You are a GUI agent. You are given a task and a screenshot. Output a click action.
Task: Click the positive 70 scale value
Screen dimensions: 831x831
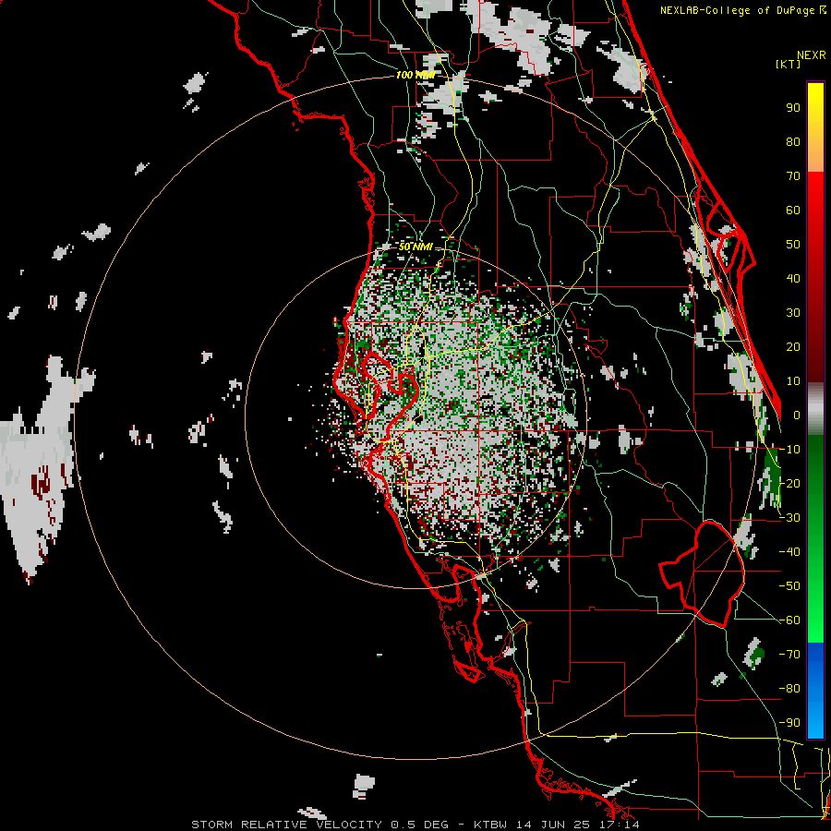tap(793, 176)
